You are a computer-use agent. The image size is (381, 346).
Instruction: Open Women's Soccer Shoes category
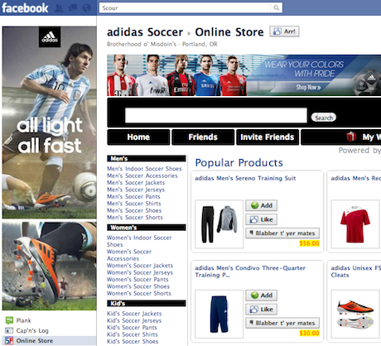click(138, 286)
